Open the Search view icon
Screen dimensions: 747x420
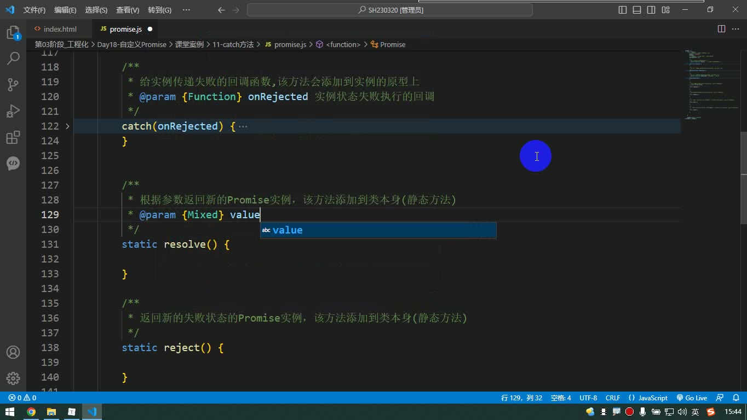coord(13,58)
